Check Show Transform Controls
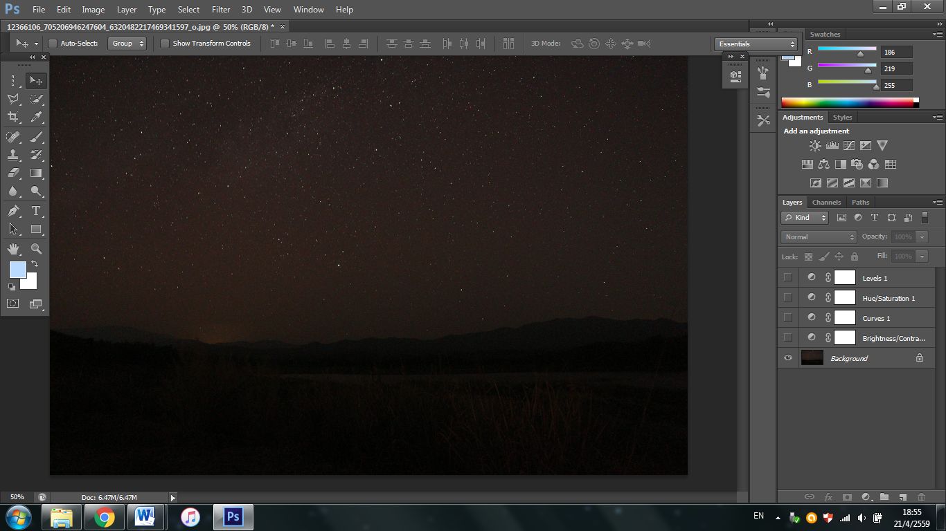Image resolution: width=946 pixels, height=531 pixels. pos(165,44)
